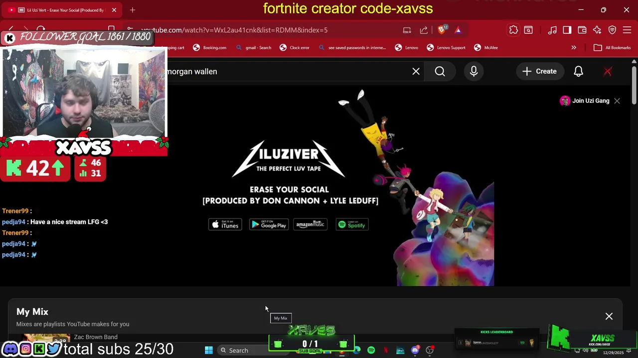Open Discord from the taskbar
Viewport: 638px width, 358px height.
(415, 351)
